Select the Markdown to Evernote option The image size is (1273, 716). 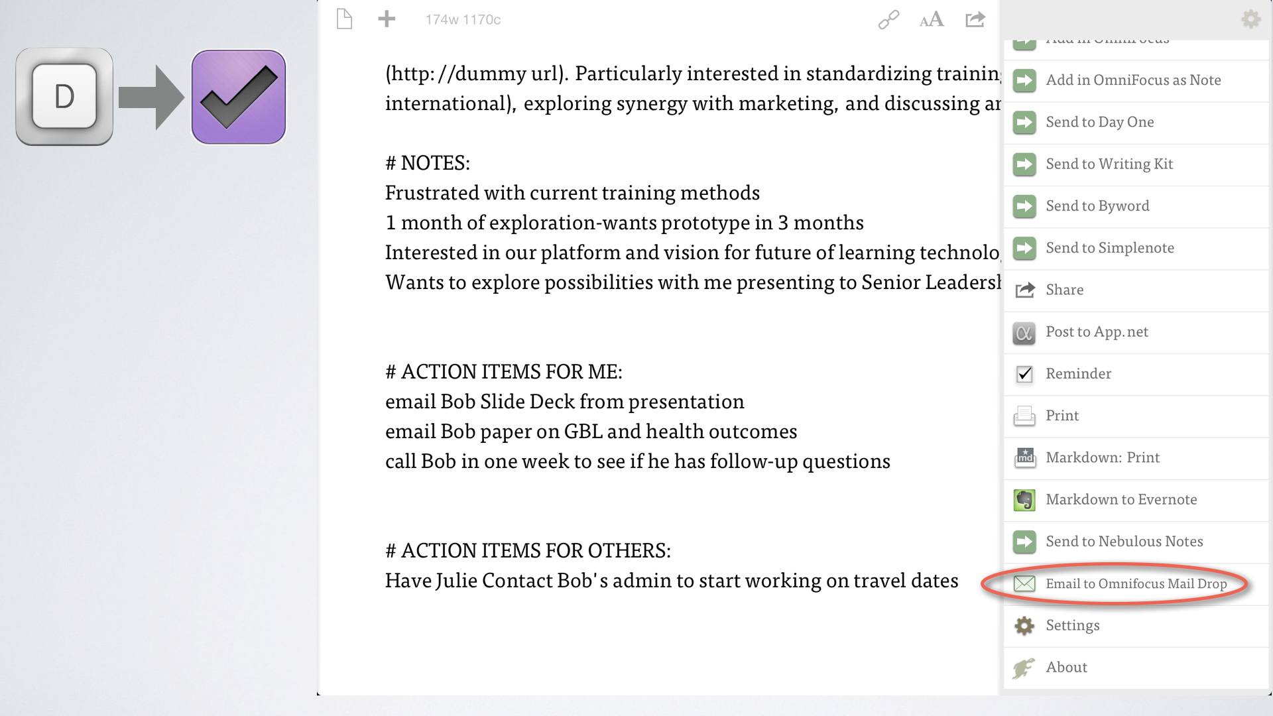point(1121,499)
